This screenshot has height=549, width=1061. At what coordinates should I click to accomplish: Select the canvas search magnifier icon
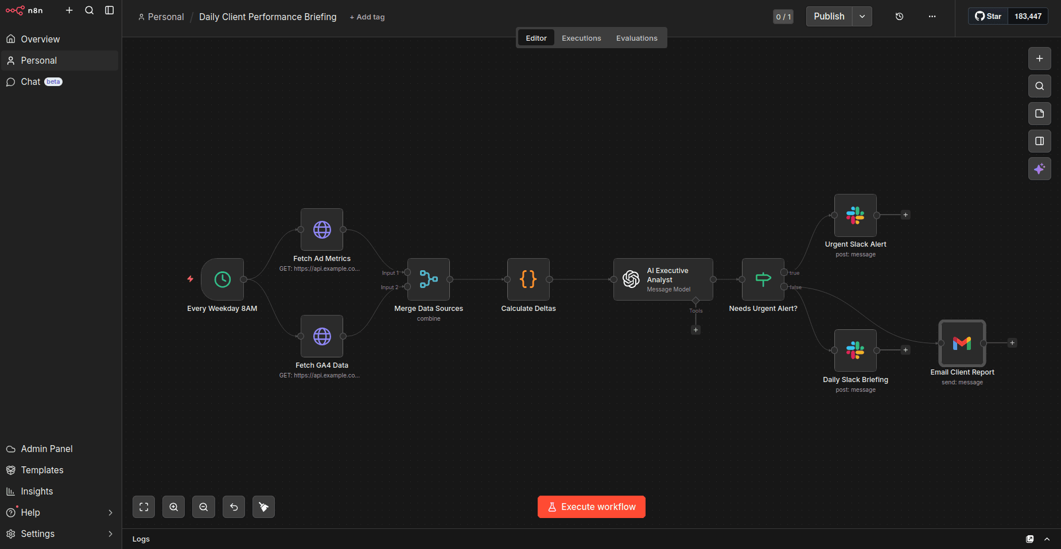point(1039,85)
